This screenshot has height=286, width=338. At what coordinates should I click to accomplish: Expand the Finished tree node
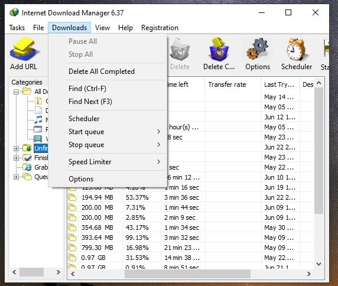pos(16,158)
